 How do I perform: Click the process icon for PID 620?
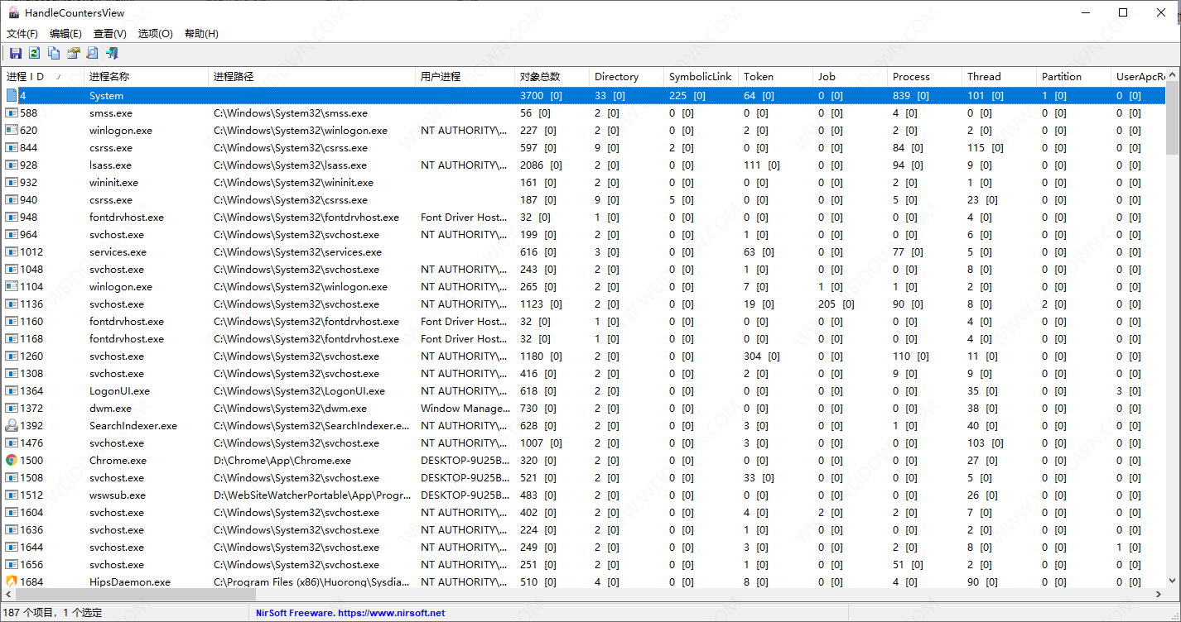click(x=12, y=131)
